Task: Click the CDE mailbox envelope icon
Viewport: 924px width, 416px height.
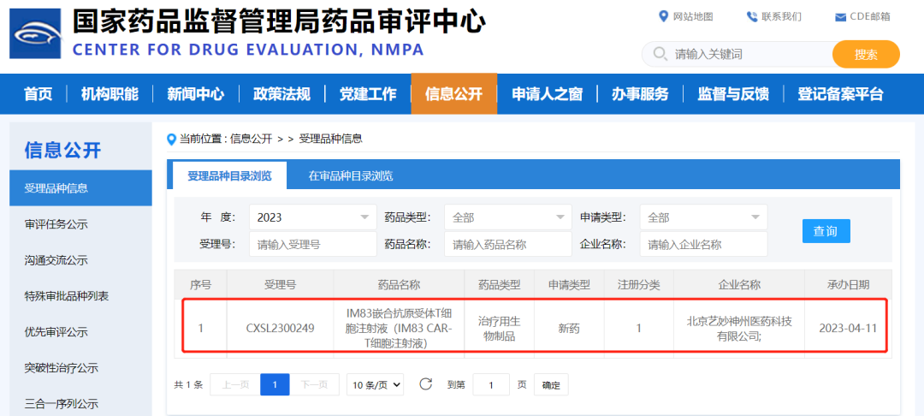Action: pyautogui.click(x=840, y=17)
